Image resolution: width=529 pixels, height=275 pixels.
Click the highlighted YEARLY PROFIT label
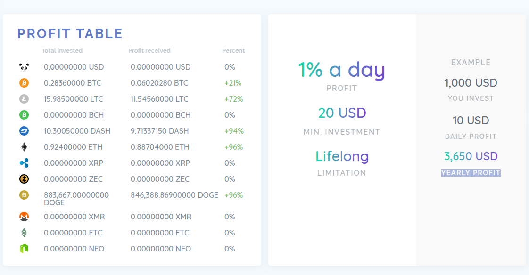click(471, 173)
